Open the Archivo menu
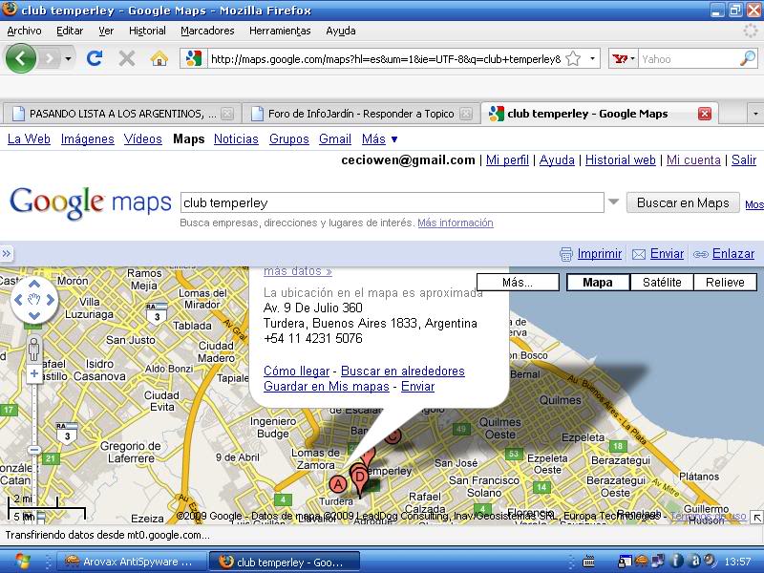 pyautogui.click(x=24, y=31)
